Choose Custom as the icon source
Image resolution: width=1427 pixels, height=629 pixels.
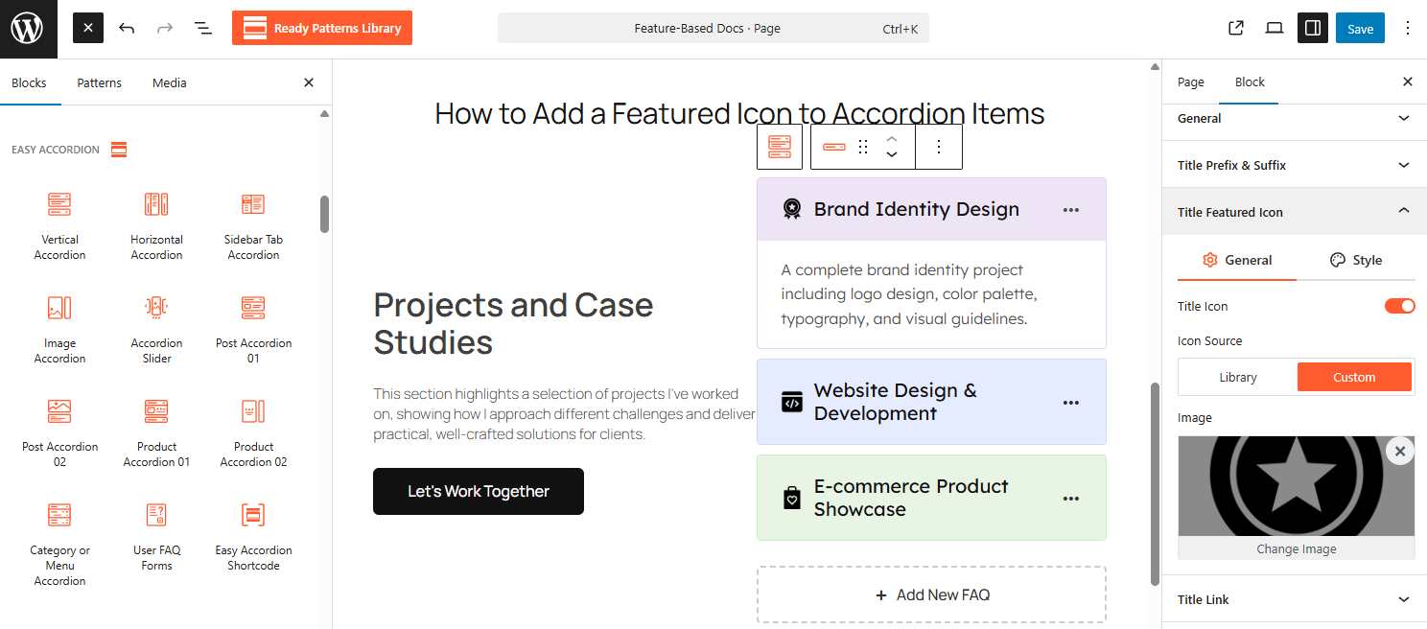click(1354, 377)
